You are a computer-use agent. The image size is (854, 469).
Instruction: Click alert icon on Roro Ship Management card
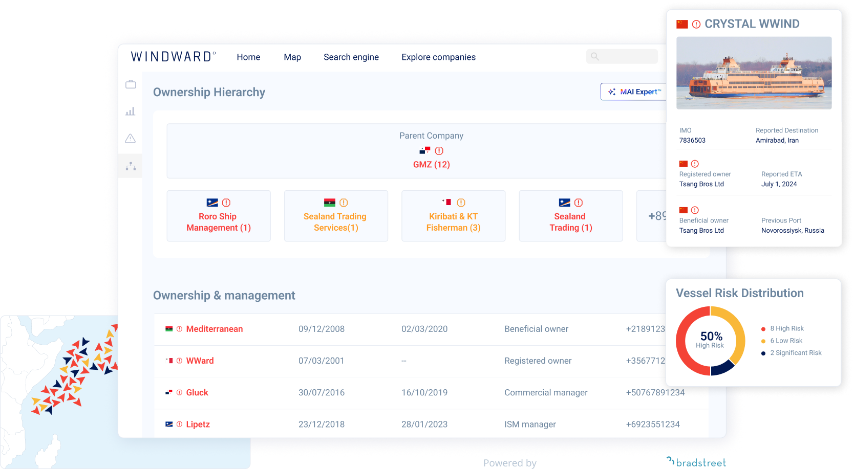[226, 203]
